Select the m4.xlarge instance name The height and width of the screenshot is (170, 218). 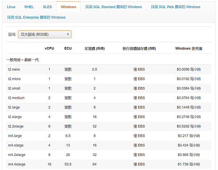pyautogui.click(x=16, y=145)
